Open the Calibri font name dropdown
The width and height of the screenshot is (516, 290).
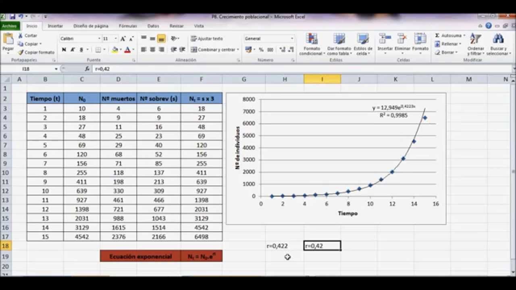click(99, 39)
